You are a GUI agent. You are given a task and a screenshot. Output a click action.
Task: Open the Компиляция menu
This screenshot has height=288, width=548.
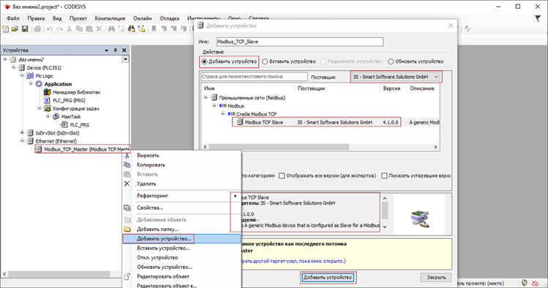[110, 18]
